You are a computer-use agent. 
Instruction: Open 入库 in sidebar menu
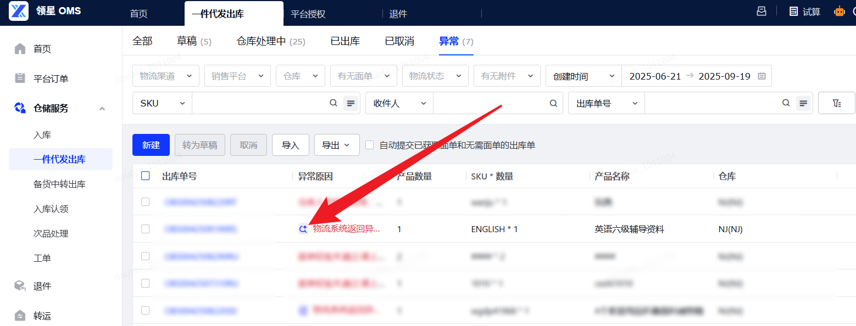(42, 135)
